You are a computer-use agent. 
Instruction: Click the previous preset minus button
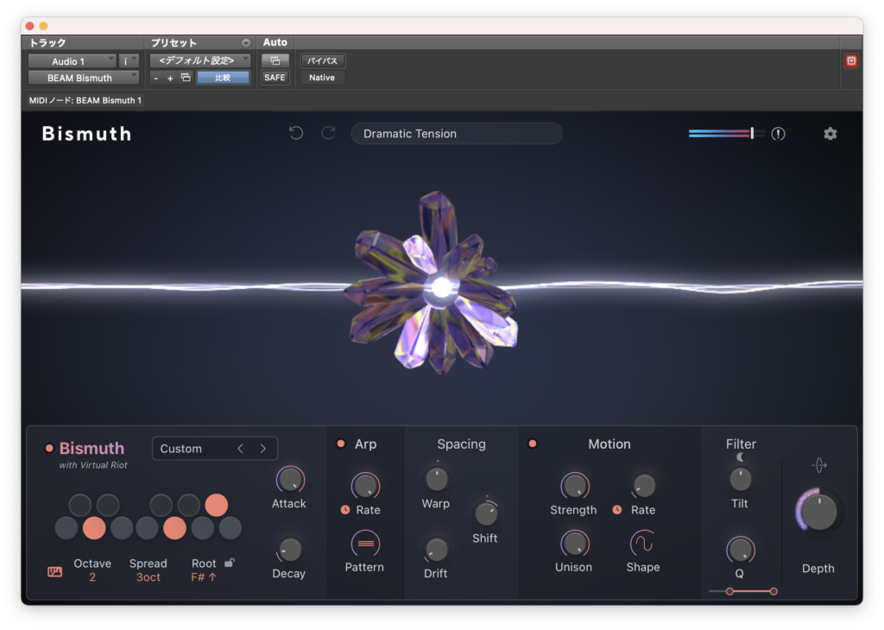point(156,78)
